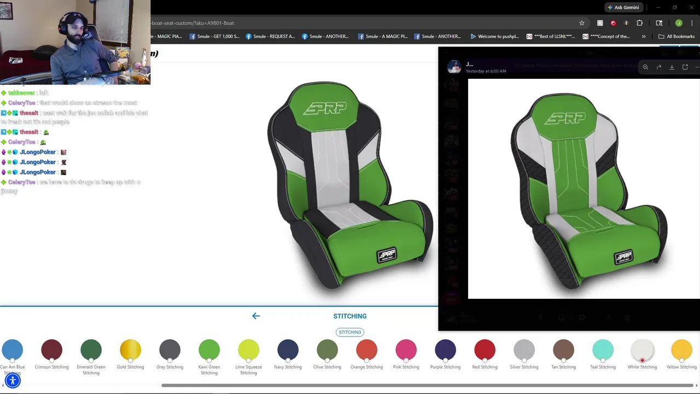700x394 pixels.
Task: Bookmark this page with the star icon
Action: (x=582, y=23)
